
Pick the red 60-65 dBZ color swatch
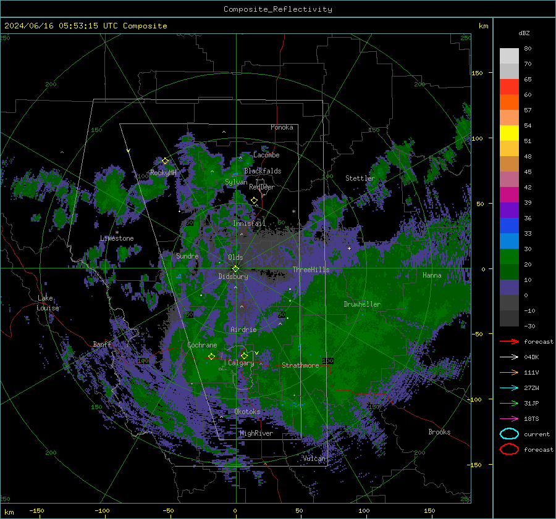[509, 87]
